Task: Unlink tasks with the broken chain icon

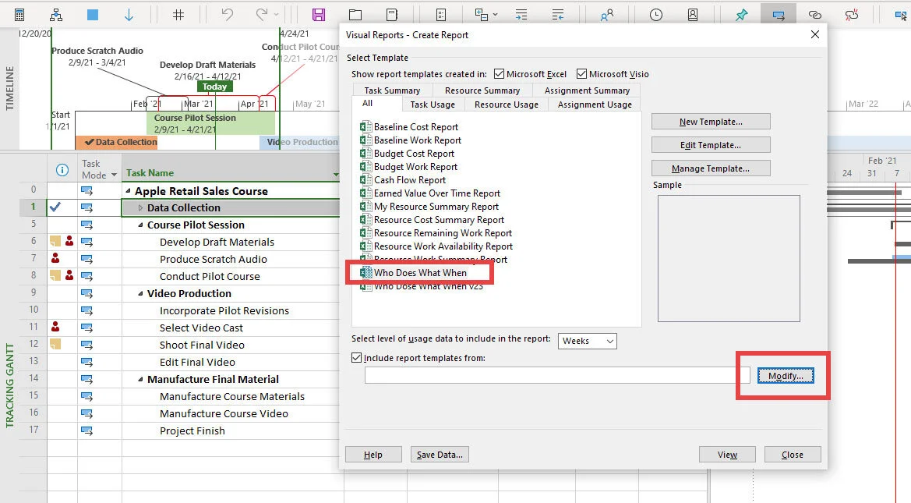Action: click(x=852, y=15)
